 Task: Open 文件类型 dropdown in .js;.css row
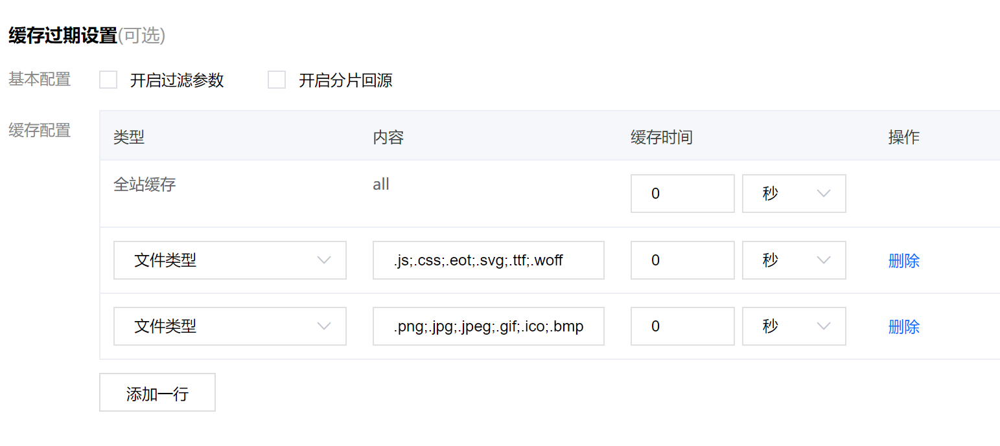[230, 260]
